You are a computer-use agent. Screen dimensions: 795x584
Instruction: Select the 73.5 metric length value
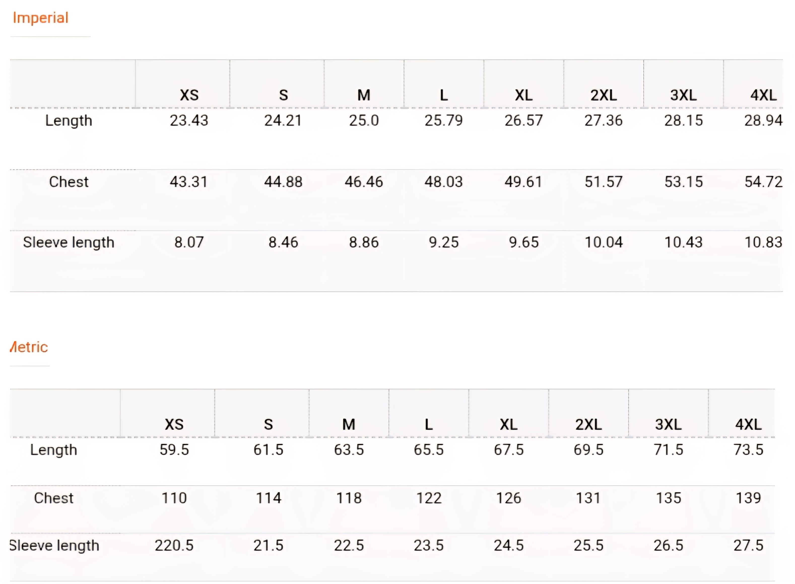[x=748, y=450]
